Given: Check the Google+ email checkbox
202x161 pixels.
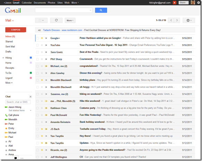Looking at the screenshot, I should coord(37,38).
